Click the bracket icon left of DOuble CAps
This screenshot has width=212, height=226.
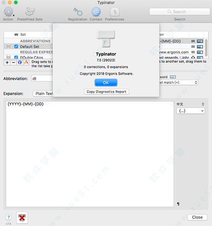[x=9, y=57]
